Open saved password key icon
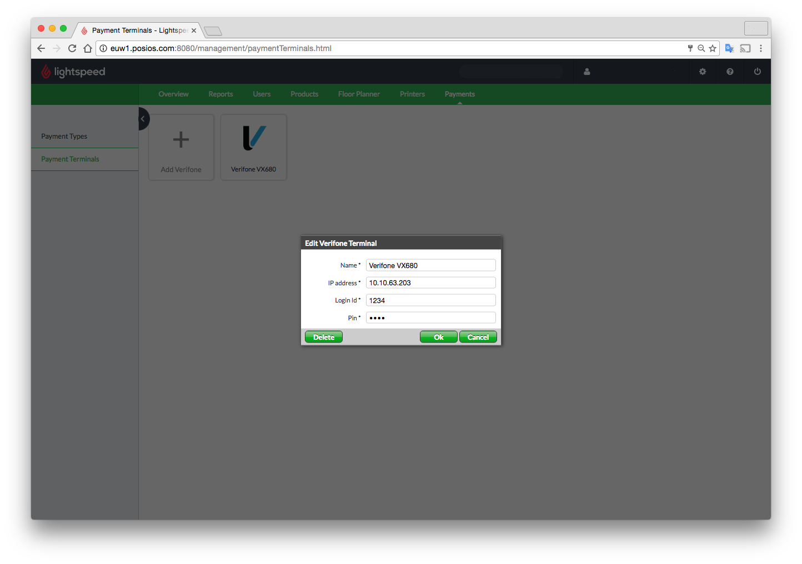Viewport: 802px width, 564px height. click(x=690, y=48)
